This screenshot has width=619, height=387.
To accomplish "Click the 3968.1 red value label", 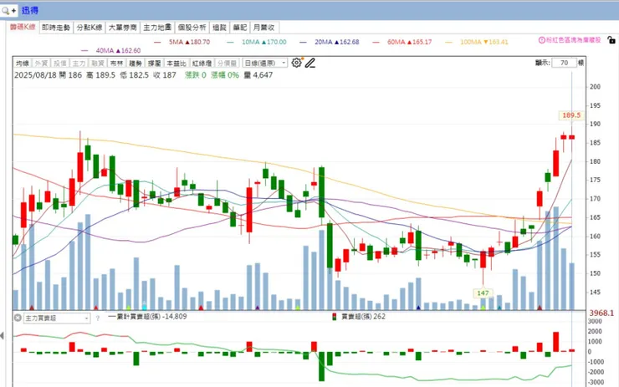I will tap(601, 313).
